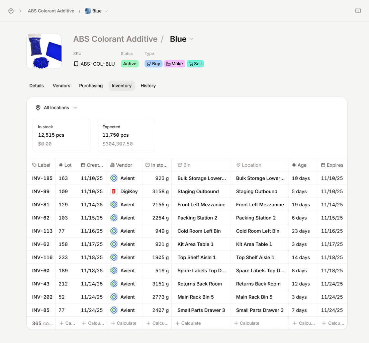This screenshot has height=343, width=369.
Task: Click Calculate under the Expires column
Action: click(333, 324)
